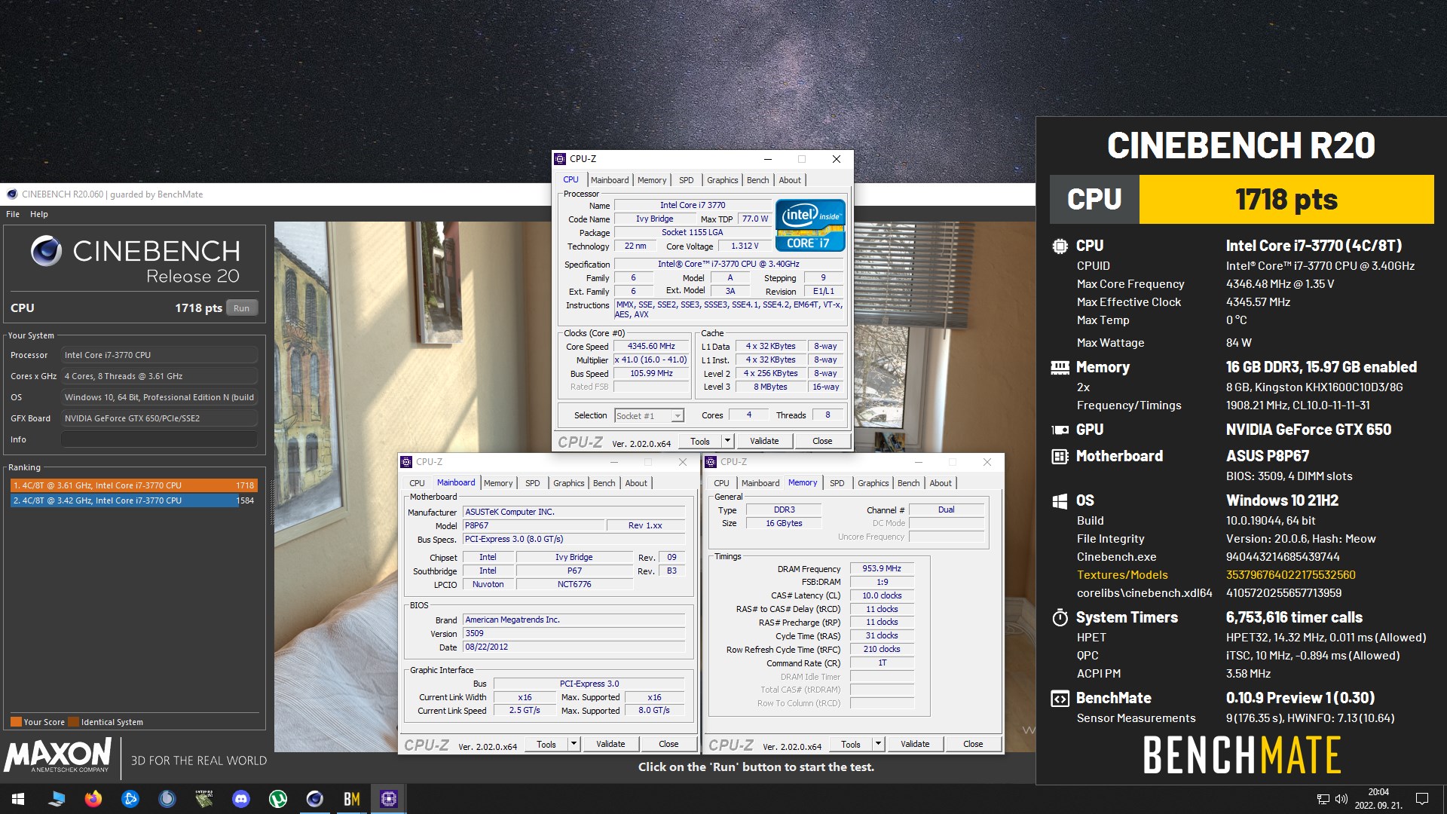Open the CPU tab in the Mainboard CPU-Z window
1447x814 pixels.
417,483
